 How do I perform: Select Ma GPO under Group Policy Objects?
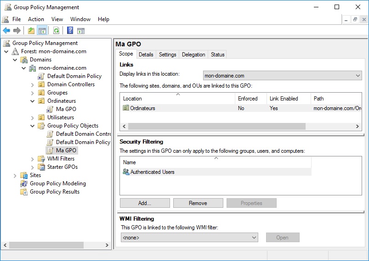pyautogui.click(x=66, y=150)
